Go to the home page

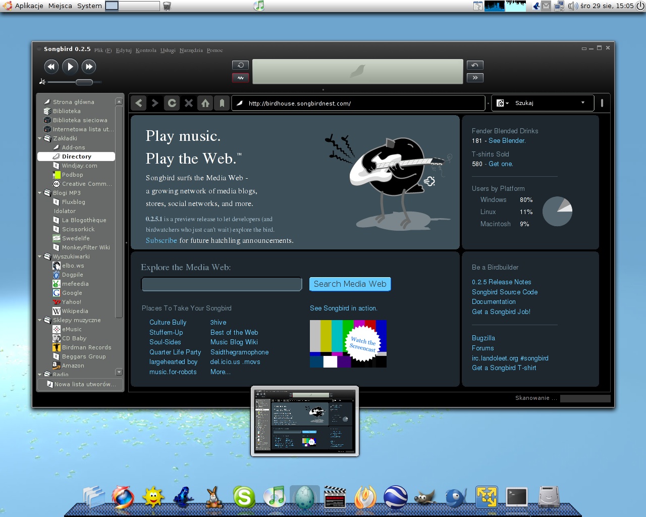[x=205, y=103]
